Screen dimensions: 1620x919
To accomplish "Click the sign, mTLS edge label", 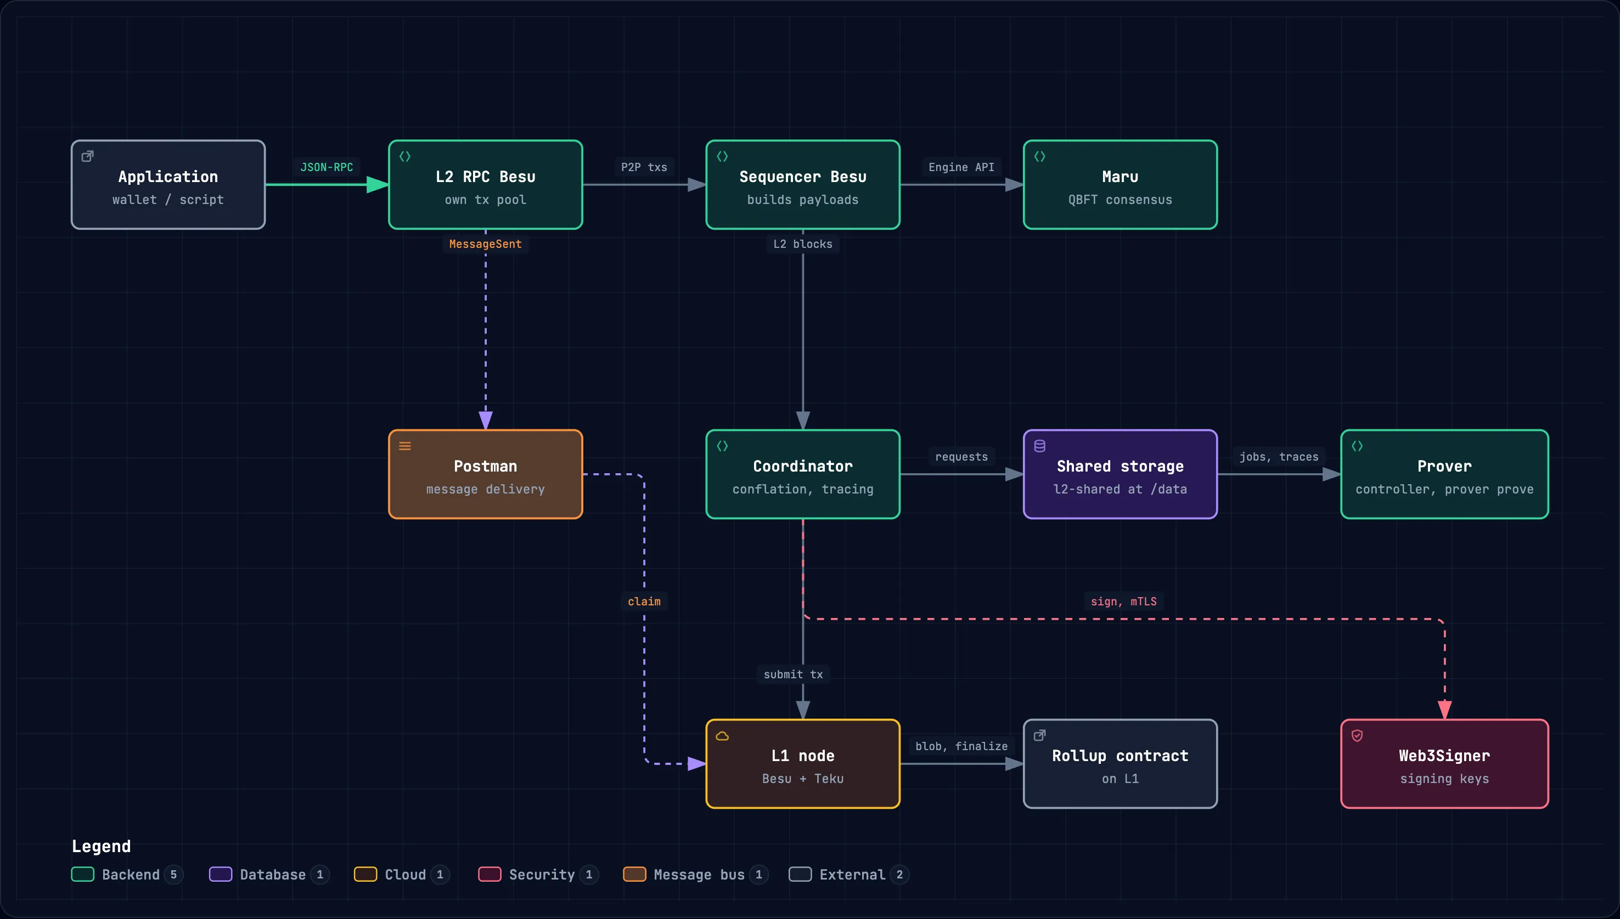I will point(1123,602).
